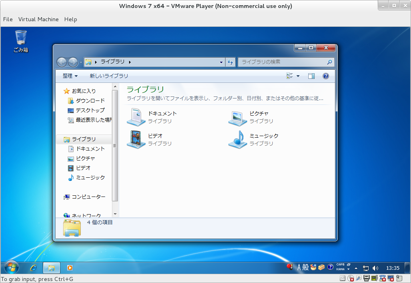Screen dimensions: 411x283
Task: Refresh the library view
Action: 230,62
